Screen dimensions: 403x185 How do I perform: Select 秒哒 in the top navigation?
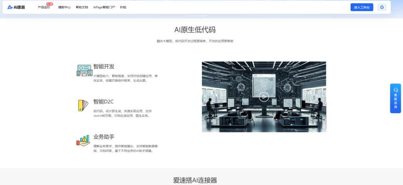point(123,7)
